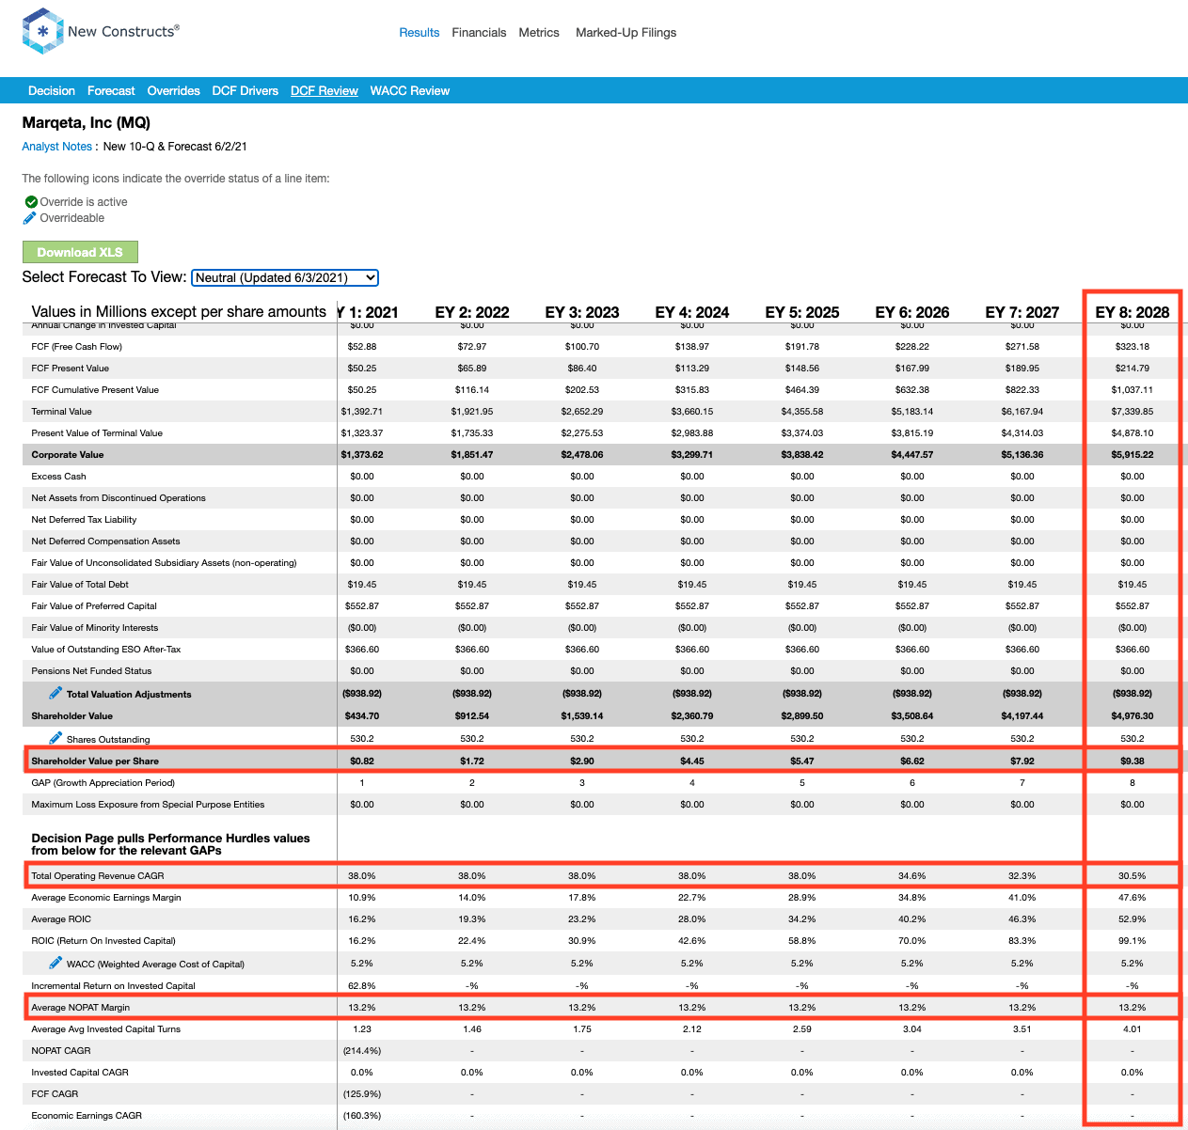Viewport: 1188px width, 1130px height.
Task: Click the EY 8: 2028 column header
Action: 1133,312
